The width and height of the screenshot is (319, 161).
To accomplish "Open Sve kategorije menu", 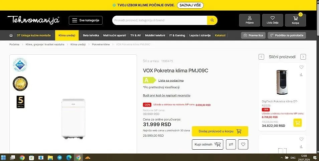I will point(86,20).
